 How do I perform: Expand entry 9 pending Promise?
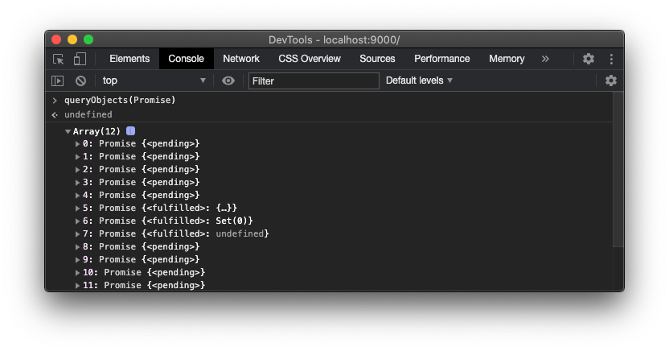coord(78,259)
